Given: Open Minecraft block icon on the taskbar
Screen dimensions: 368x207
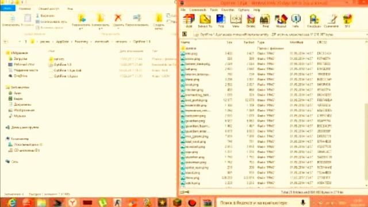Looking at the screenshot, I should 178,202.
